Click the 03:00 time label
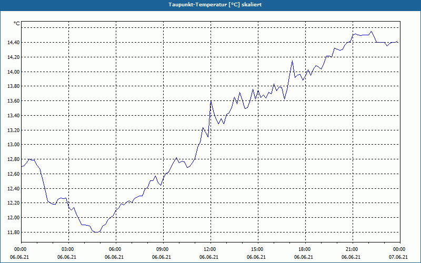The image size is (421, 263). click(67, 249)
